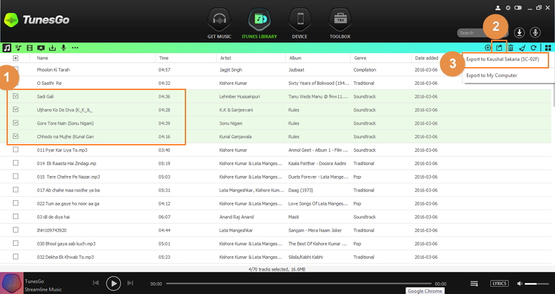The image size is (555, 294).
Task: Click the delete trash icon
Action: pos(511,48)
